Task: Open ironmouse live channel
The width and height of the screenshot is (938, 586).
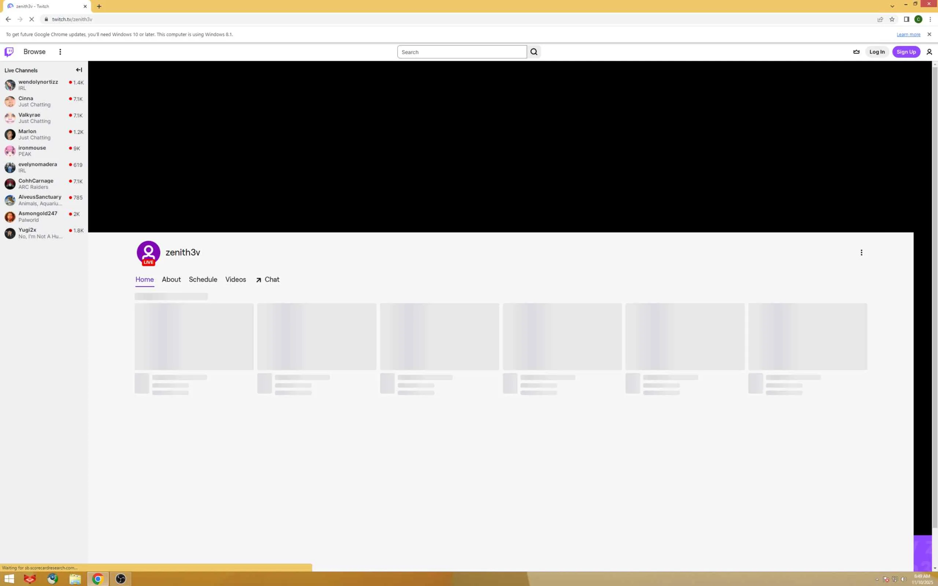Action: [32, 151]
